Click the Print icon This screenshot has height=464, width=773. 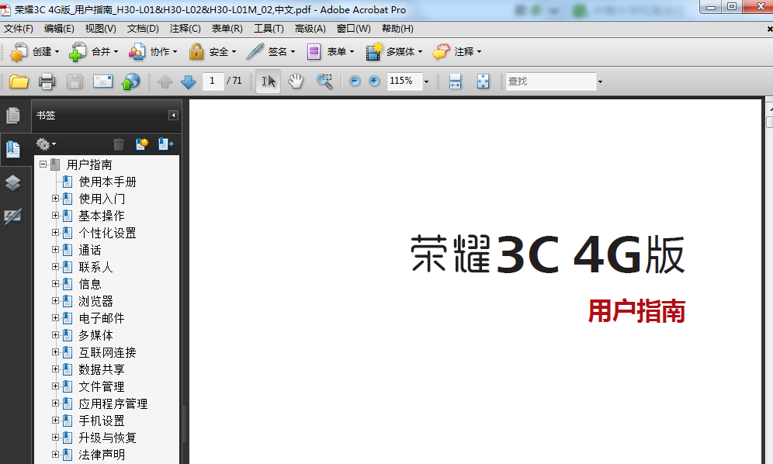[x=47, y=81]
